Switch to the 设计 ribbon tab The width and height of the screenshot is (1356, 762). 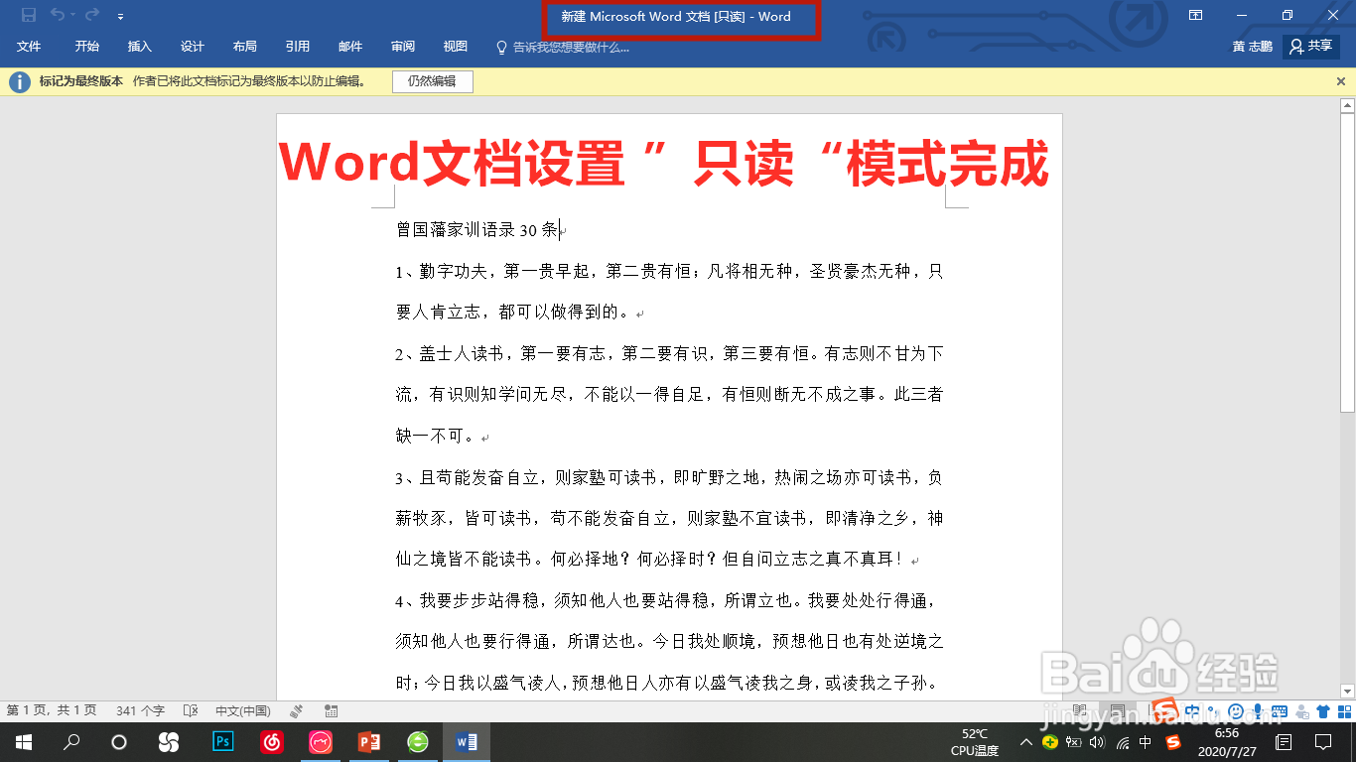(193, 47)
